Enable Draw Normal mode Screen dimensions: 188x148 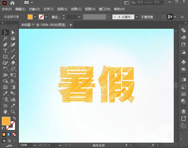tap(4, 140)
